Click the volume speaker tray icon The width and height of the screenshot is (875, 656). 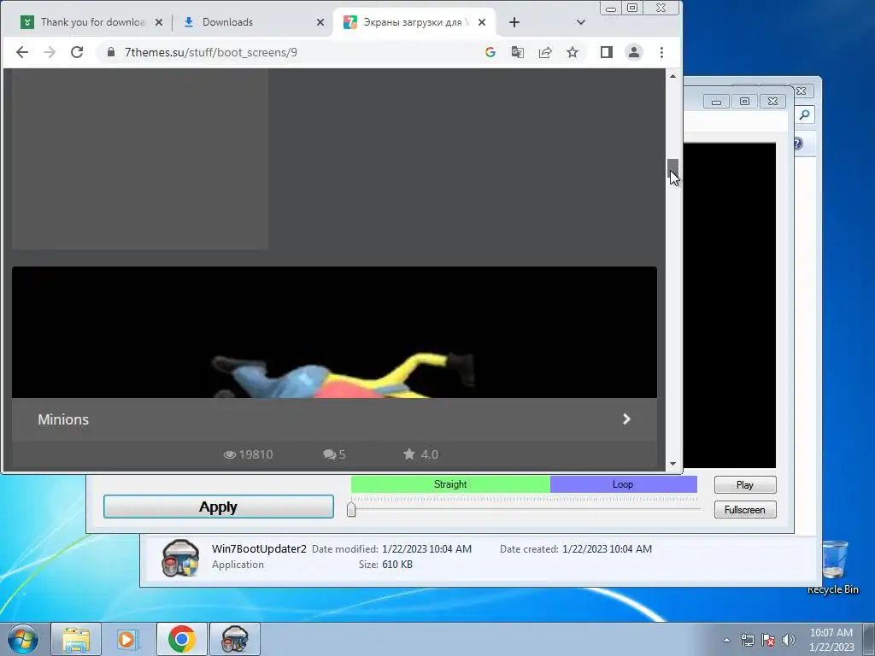point(789,640)
